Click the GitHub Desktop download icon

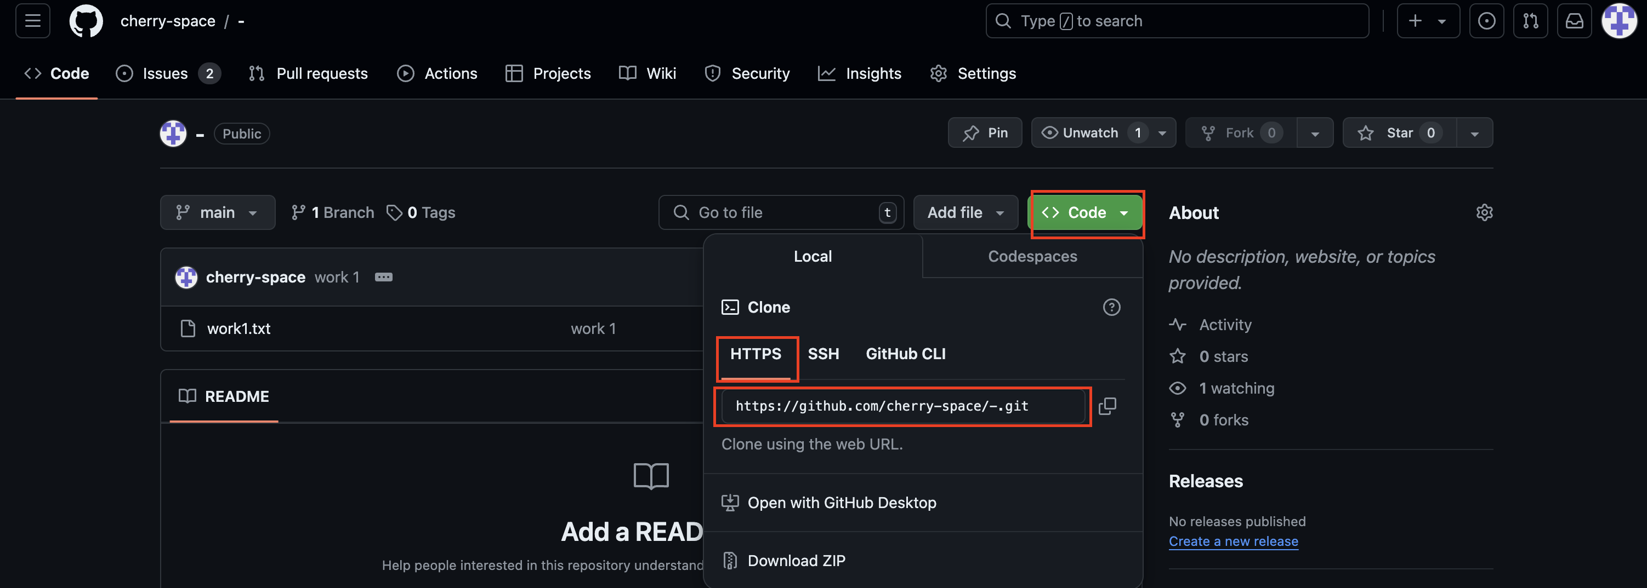point(730,503)
